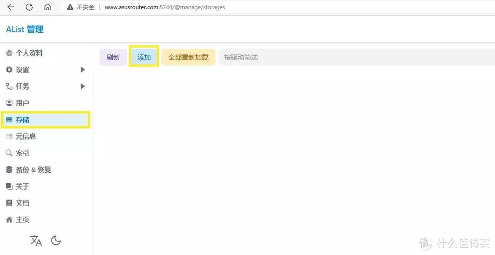Open the browser home page icon
Viewport: 495px width, 255px height.
click(47, 7)
